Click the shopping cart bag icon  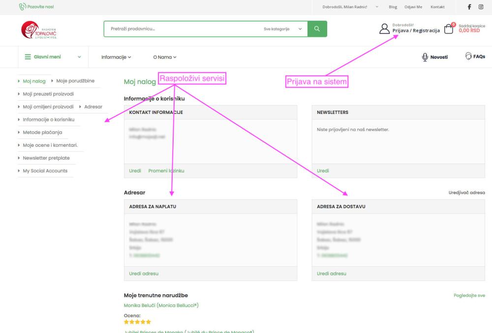448,29
